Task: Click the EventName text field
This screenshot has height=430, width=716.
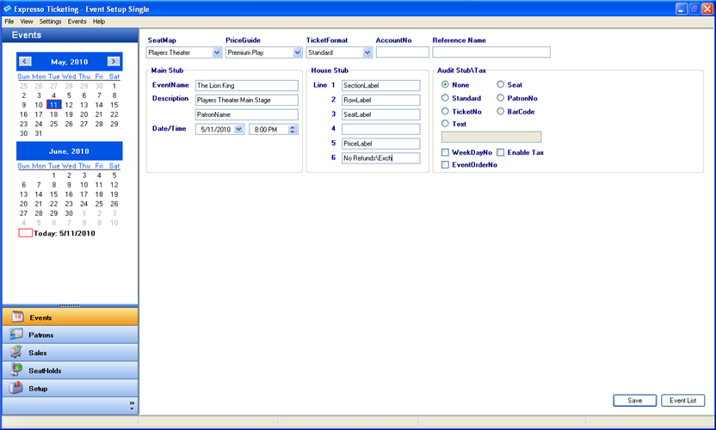Action: (246, 85)
